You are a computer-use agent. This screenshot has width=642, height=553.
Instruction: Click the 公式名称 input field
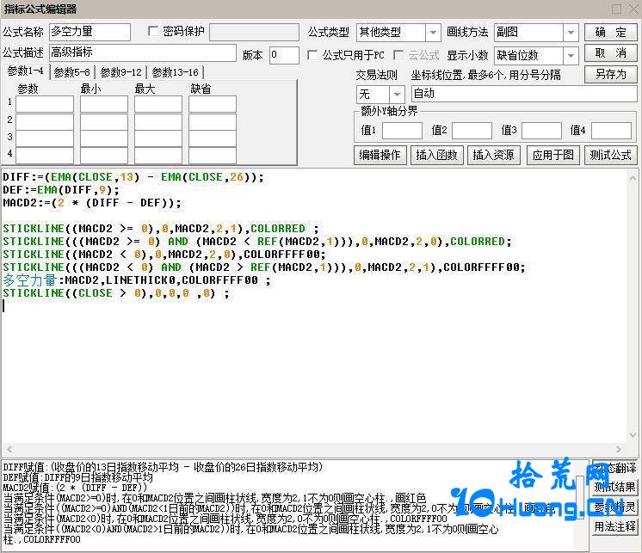(x=90, y=32)
